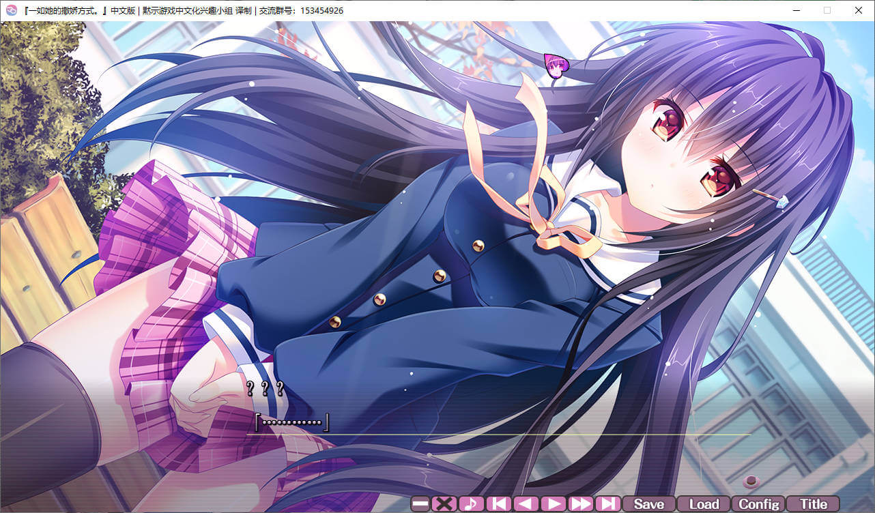Click the minus icon in the game toolbar
This screenshot has width=875, height=513.
(420, 504)
